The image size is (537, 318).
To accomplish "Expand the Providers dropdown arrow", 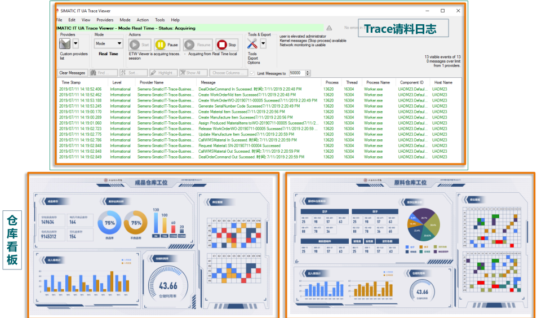I will [76, 44].
